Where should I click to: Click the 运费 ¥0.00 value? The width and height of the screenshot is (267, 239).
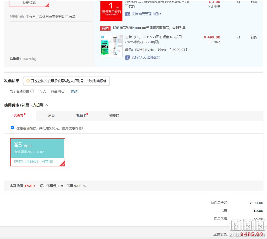point(258,211)
